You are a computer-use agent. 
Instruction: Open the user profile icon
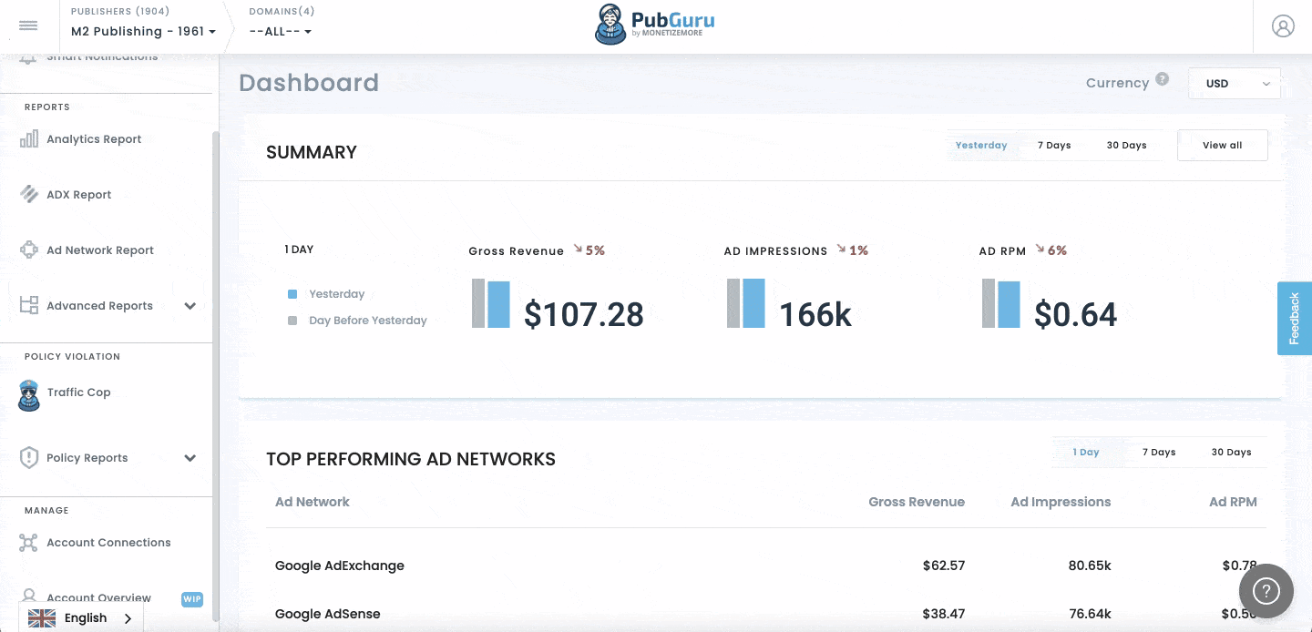point(1283,25)
